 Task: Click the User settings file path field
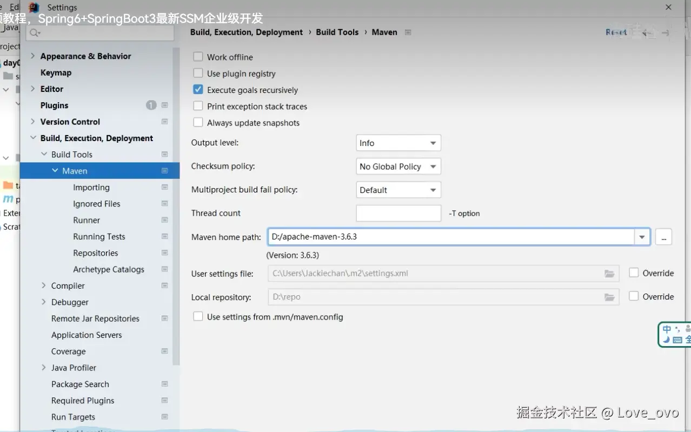pos(443,274)
